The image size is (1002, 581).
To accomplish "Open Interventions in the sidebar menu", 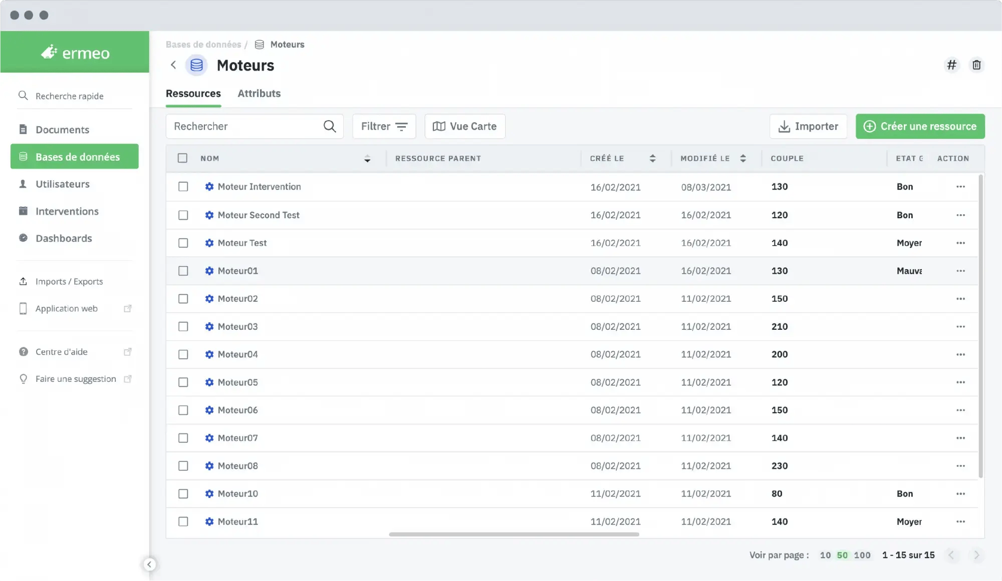I will [x=67, y=211].
